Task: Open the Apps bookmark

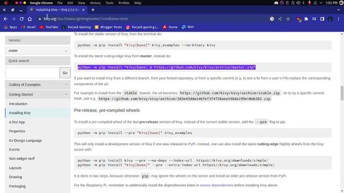Action: click(x=10, y=27)
